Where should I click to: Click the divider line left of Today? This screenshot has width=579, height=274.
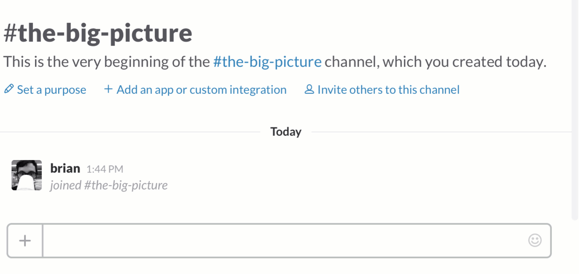(130, 132)
